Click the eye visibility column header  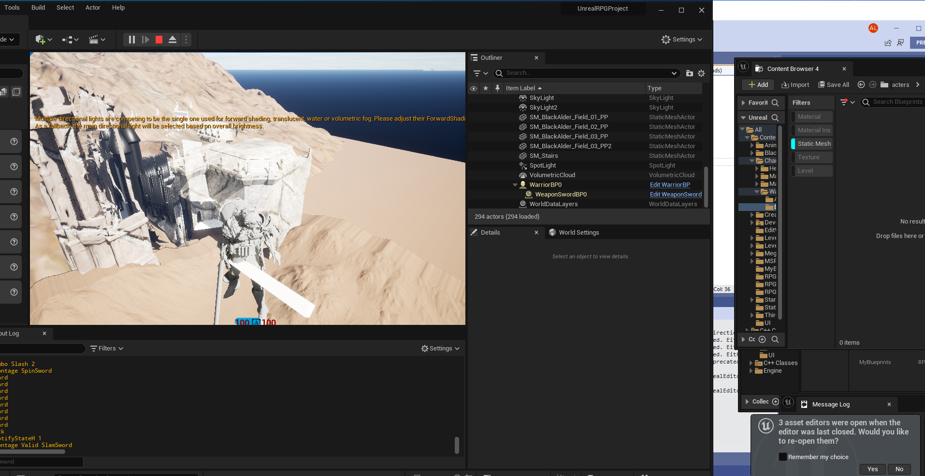click(x=474, y=88)
